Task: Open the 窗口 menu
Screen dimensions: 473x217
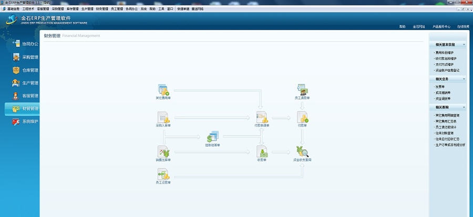Action: [170, 9]
